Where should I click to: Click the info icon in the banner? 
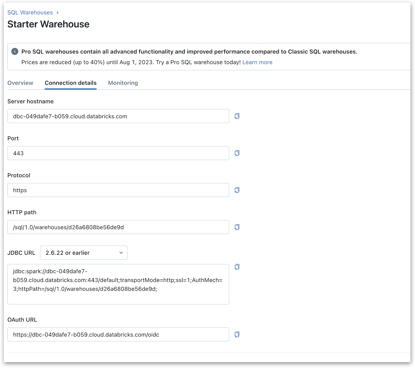pos(15,51)
